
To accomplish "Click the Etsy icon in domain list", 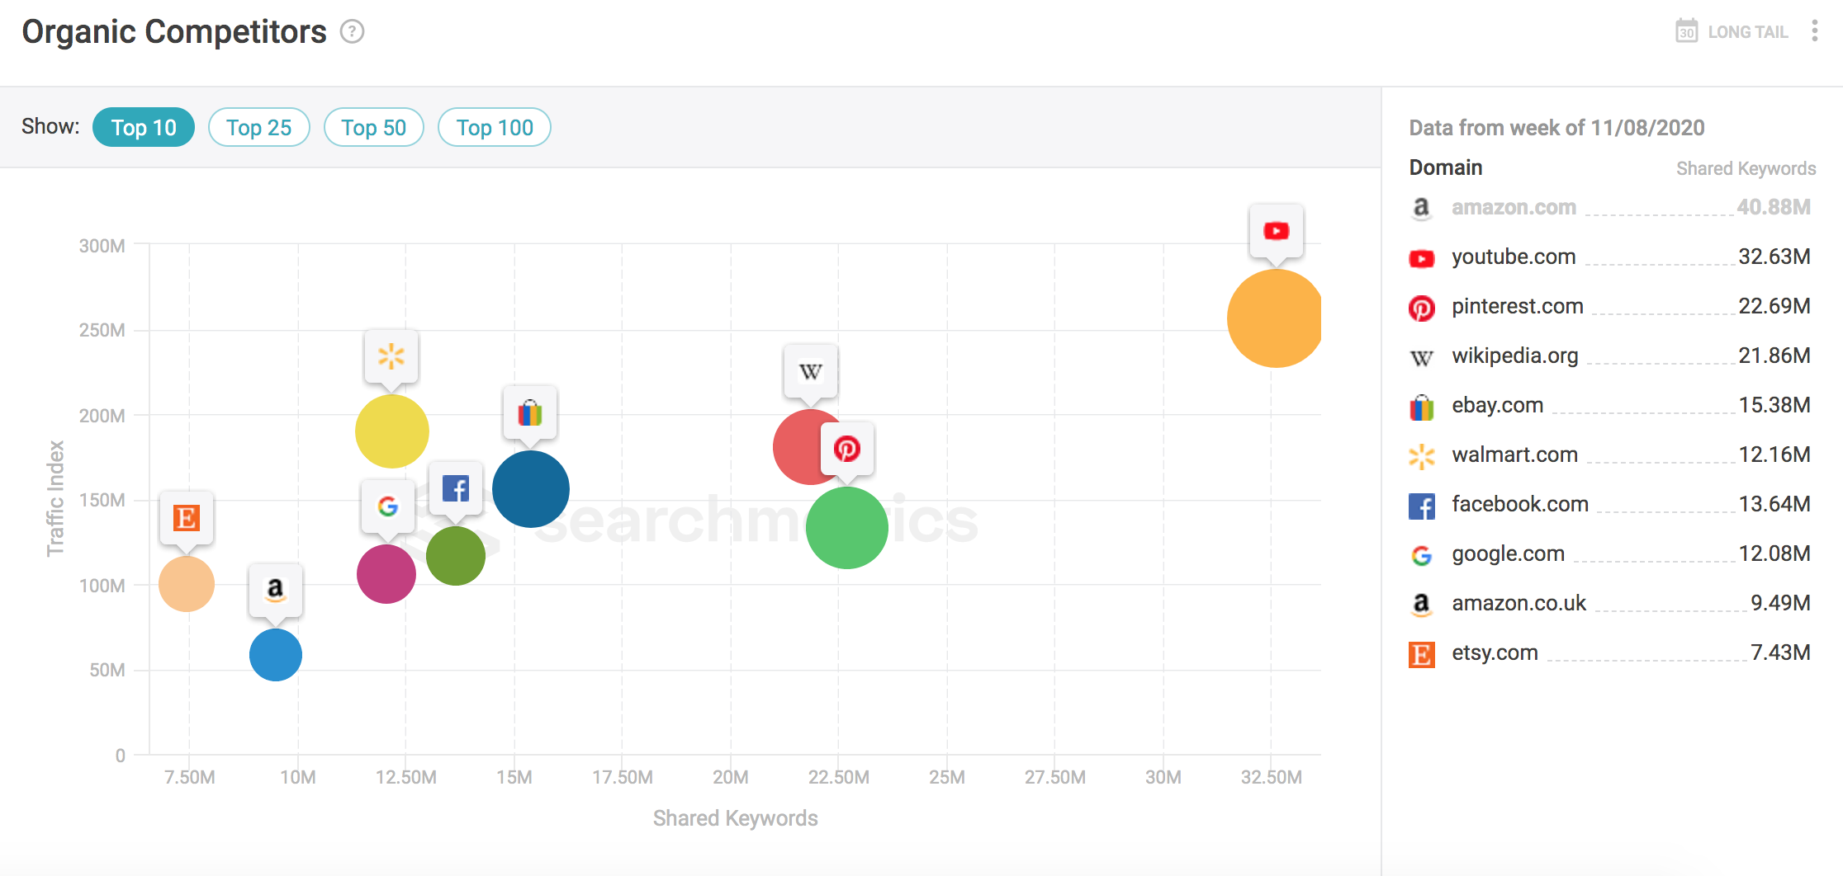I will 1421,654.
